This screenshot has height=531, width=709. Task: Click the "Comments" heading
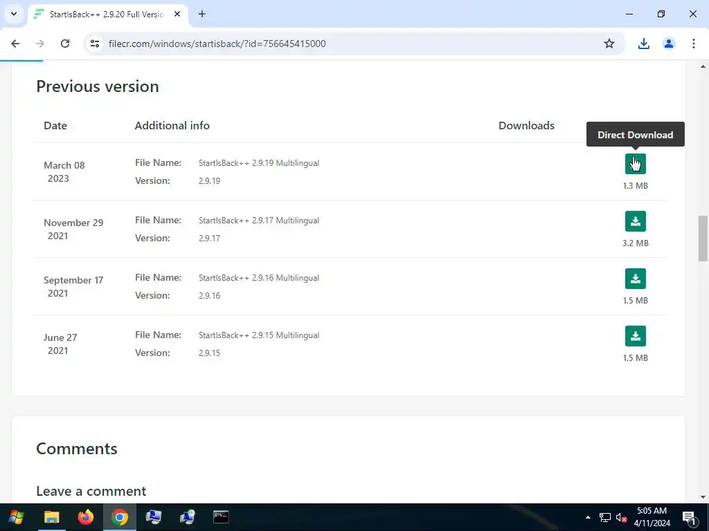coord(77,448)
